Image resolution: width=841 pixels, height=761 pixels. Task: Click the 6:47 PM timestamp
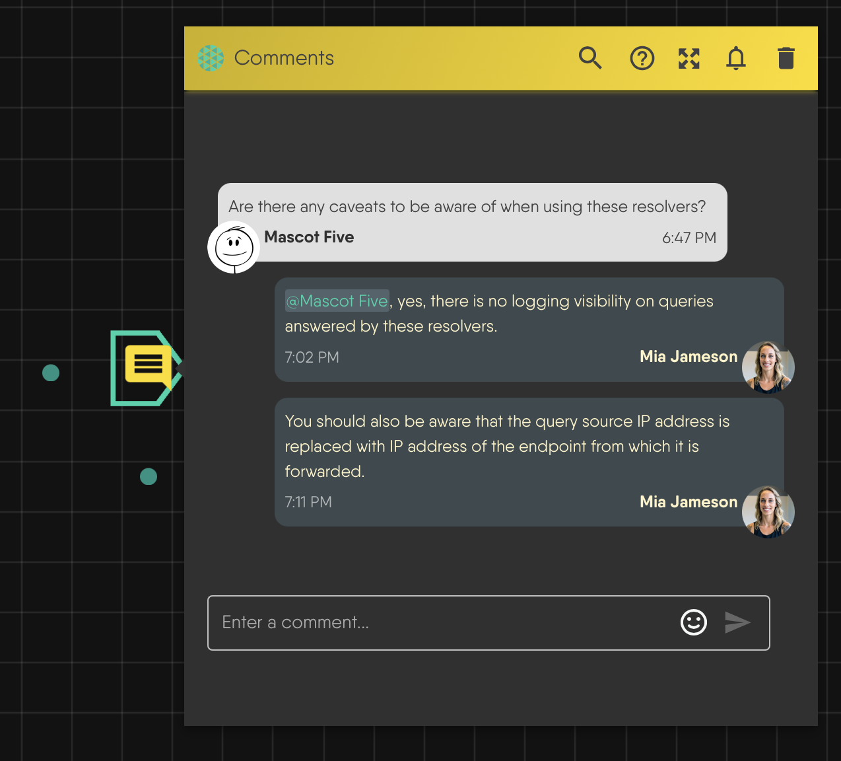(x=689, y=238)
